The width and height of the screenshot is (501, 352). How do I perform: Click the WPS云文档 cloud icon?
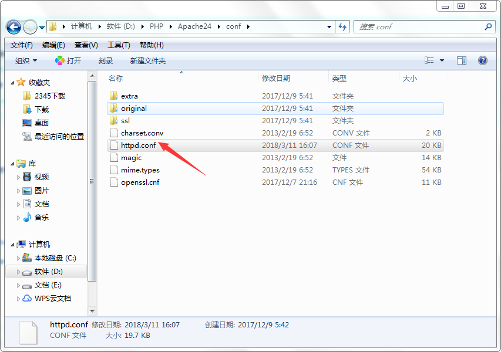[27, 299]
